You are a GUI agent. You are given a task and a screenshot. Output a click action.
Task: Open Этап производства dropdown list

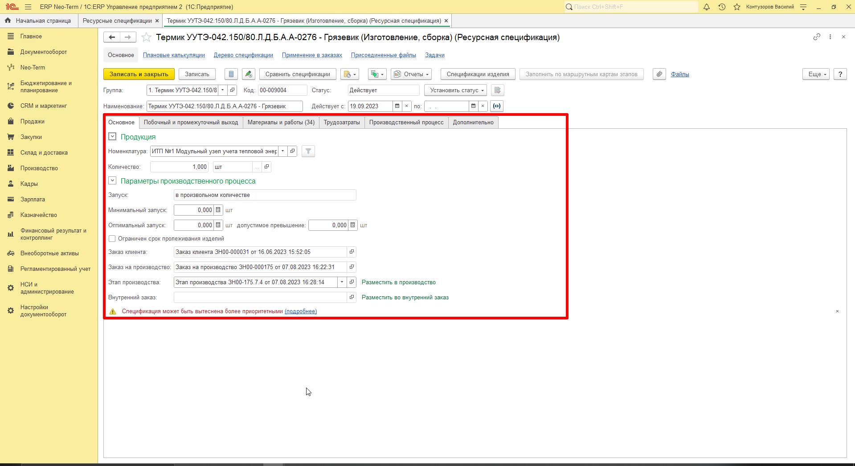(342, 282)
